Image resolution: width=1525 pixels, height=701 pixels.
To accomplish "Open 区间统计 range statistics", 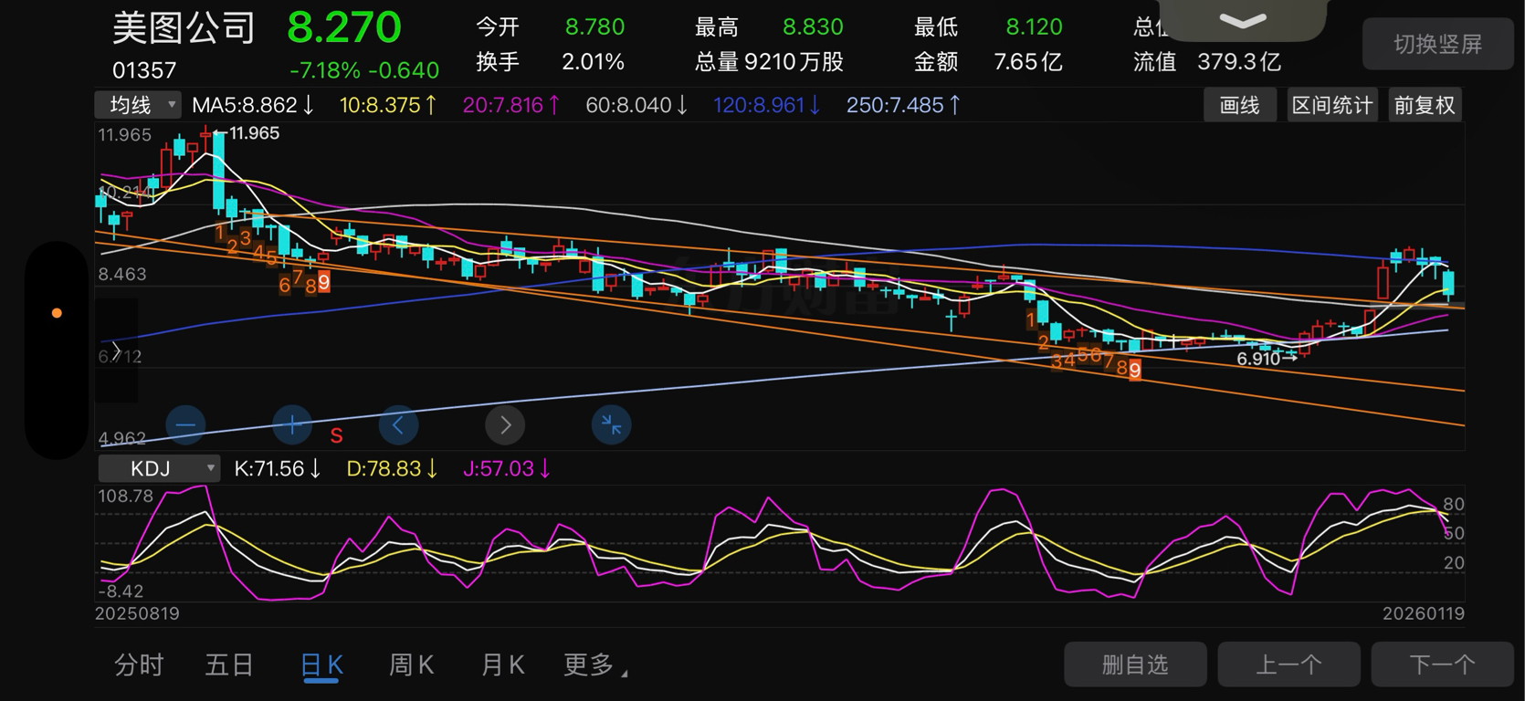I will pos(1332,105).
